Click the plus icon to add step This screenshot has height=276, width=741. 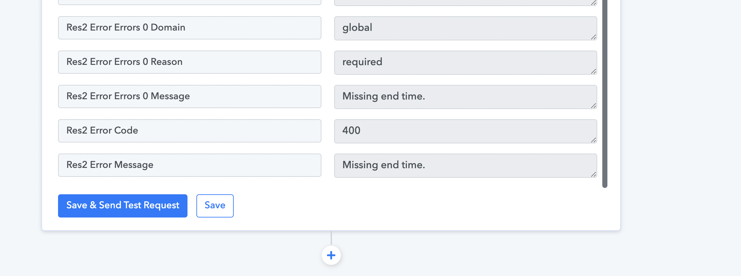331,255
